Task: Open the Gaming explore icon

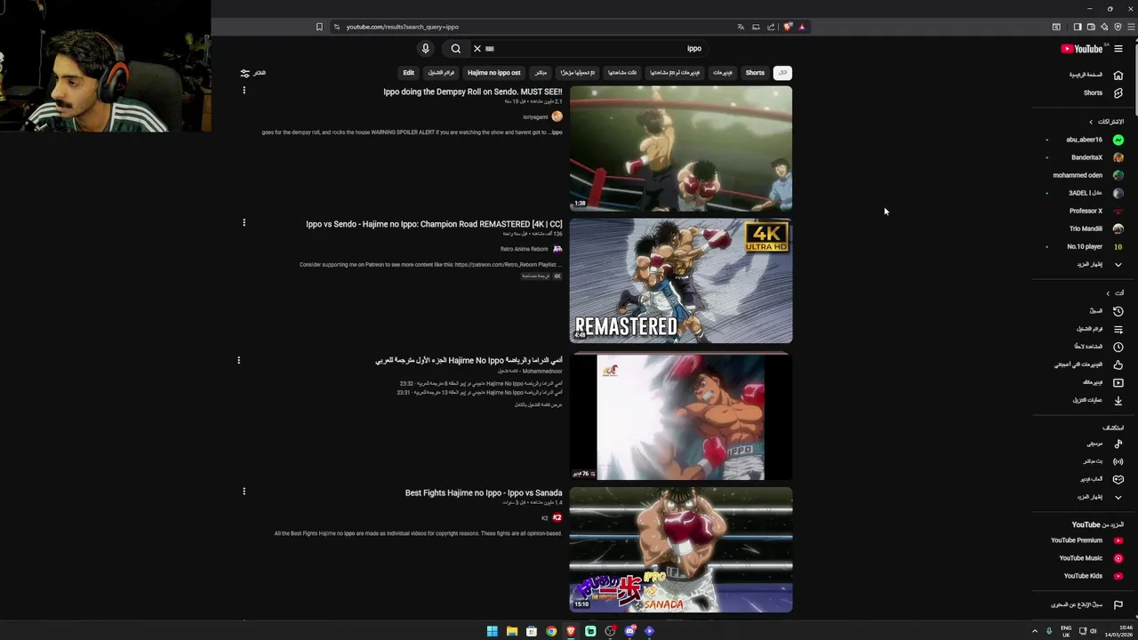Action: 1118,479
